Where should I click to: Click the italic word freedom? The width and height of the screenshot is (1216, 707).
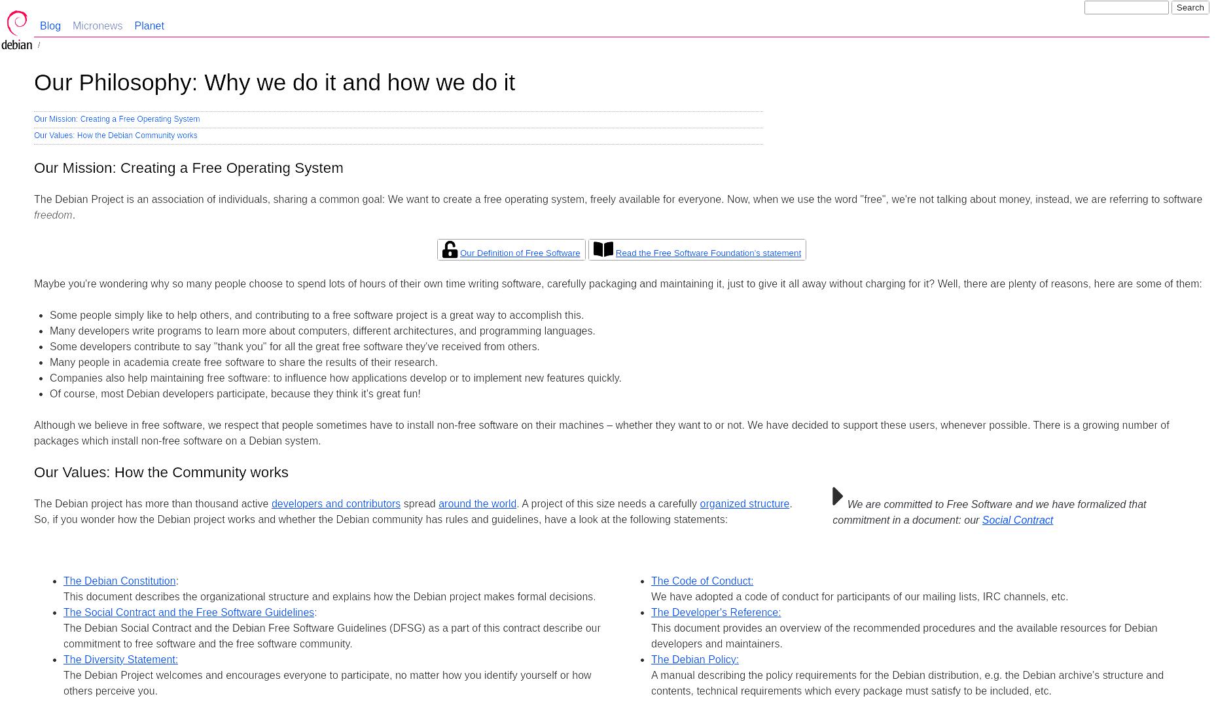(53, 215)
